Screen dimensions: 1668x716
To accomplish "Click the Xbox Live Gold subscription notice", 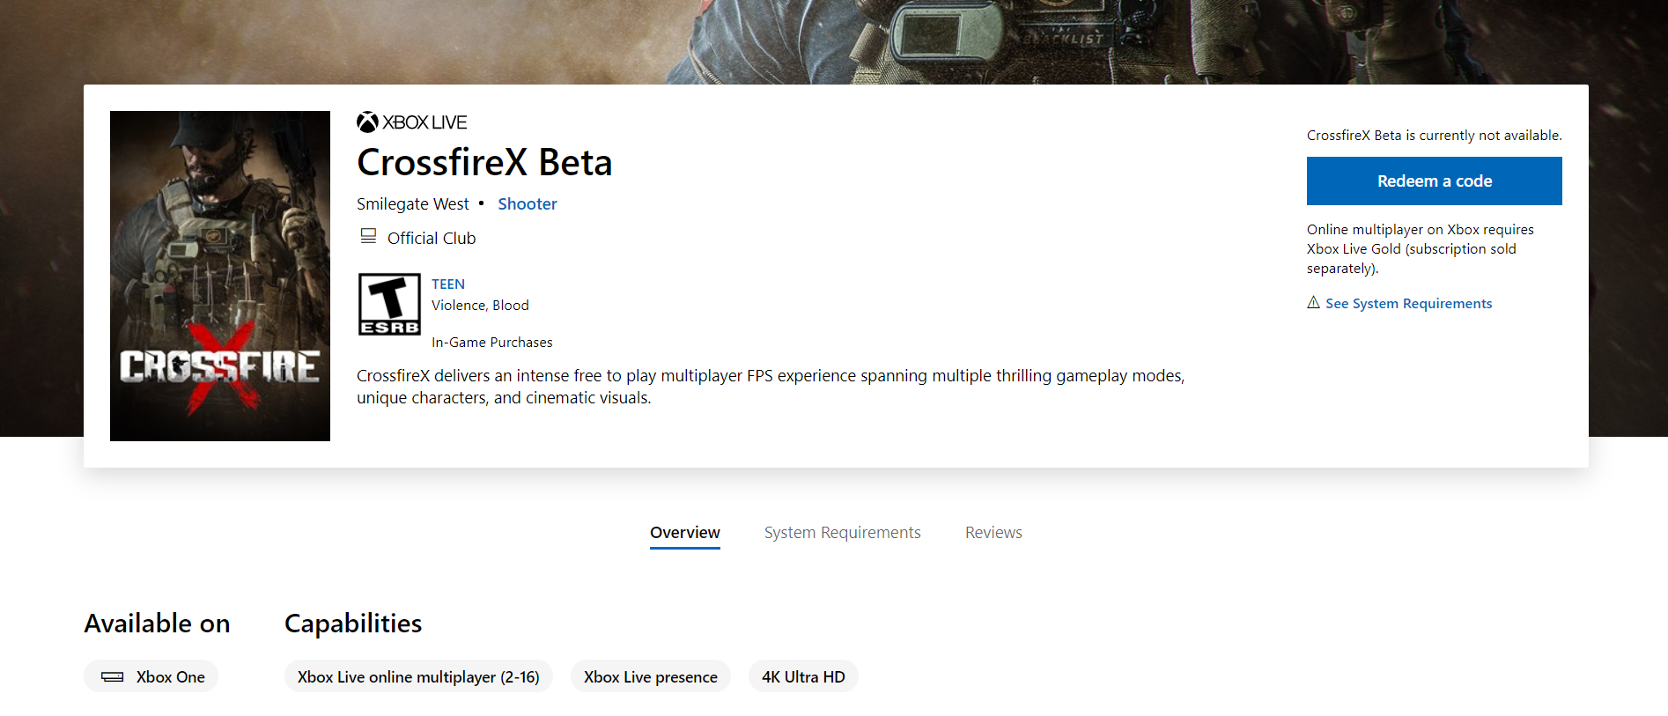I will [1420, 248].
